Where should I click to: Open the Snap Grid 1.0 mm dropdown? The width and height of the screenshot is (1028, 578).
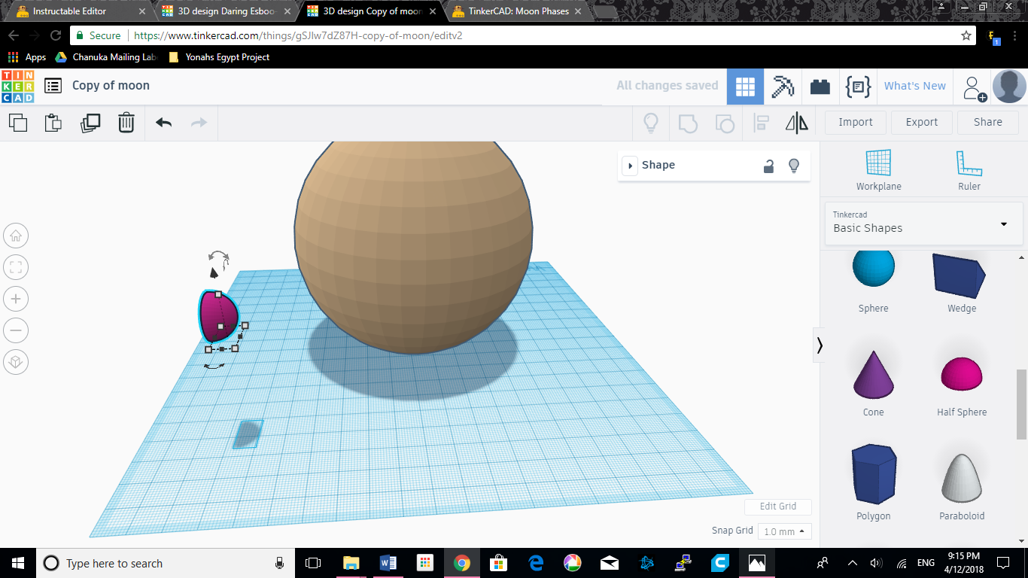coord(784,531)
